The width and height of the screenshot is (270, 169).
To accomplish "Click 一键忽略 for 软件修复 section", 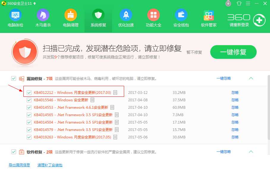I will pos(223,152).
